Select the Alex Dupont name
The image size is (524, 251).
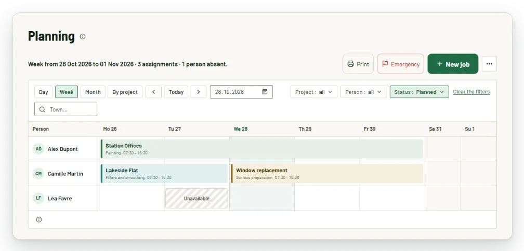62,149
